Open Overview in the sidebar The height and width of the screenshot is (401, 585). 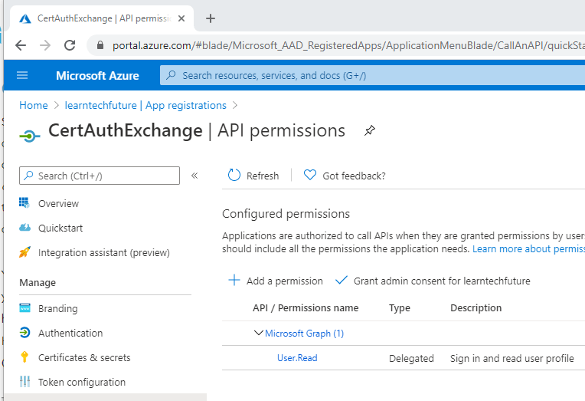point(58,203)
